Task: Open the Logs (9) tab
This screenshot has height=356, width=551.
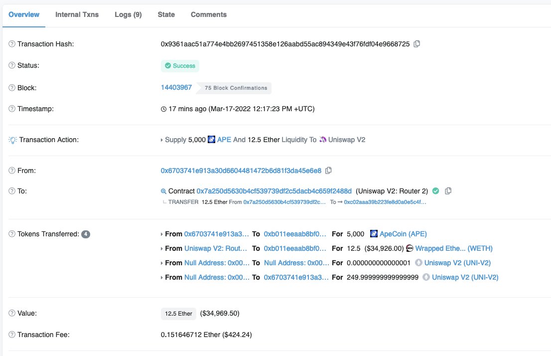Action: pyautogui.click(x=128, y=14)
